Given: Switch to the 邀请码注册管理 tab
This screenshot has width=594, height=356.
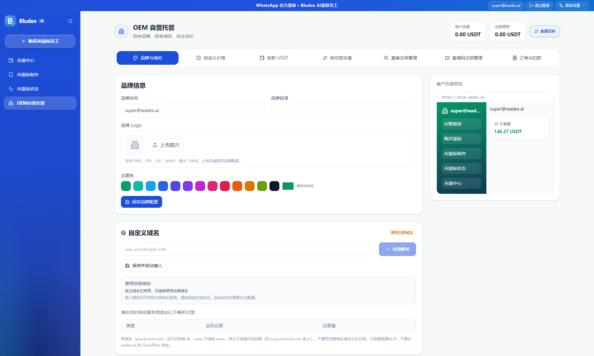Looking at the screenshot, I should [x=463, y=58].
